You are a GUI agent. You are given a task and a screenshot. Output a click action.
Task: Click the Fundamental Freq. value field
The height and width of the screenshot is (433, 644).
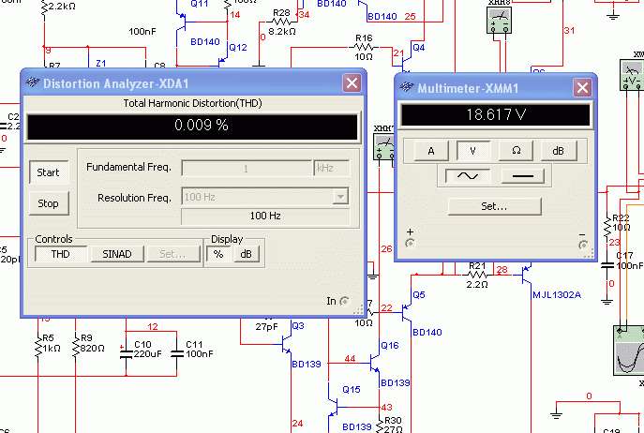click(x=247, y=169)
